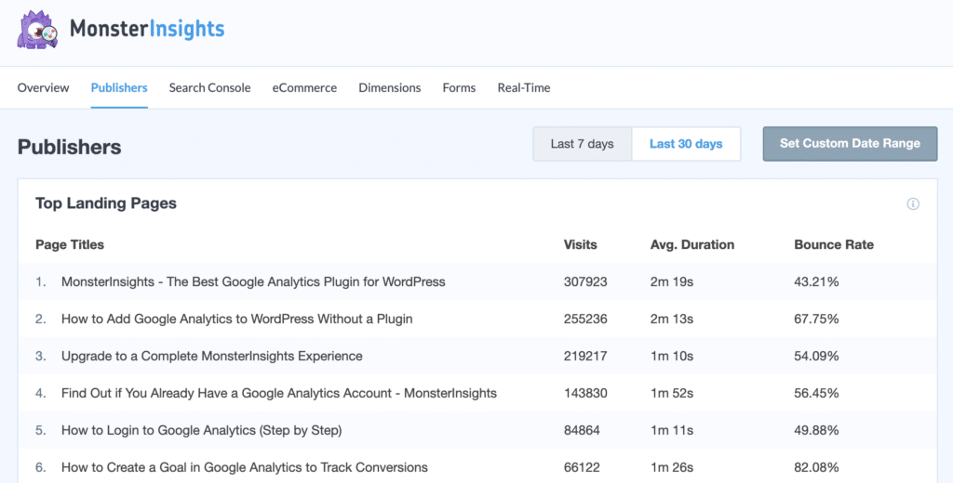Viewport: 953px width, 483px height.
Task: Choose the Last 7 days range
Action: click(x=583, y=144)
